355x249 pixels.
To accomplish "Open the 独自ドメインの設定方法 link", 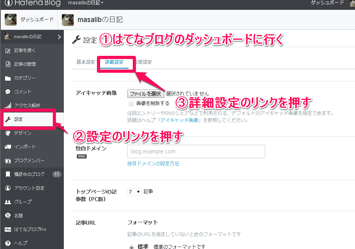I will click(153, 164).
